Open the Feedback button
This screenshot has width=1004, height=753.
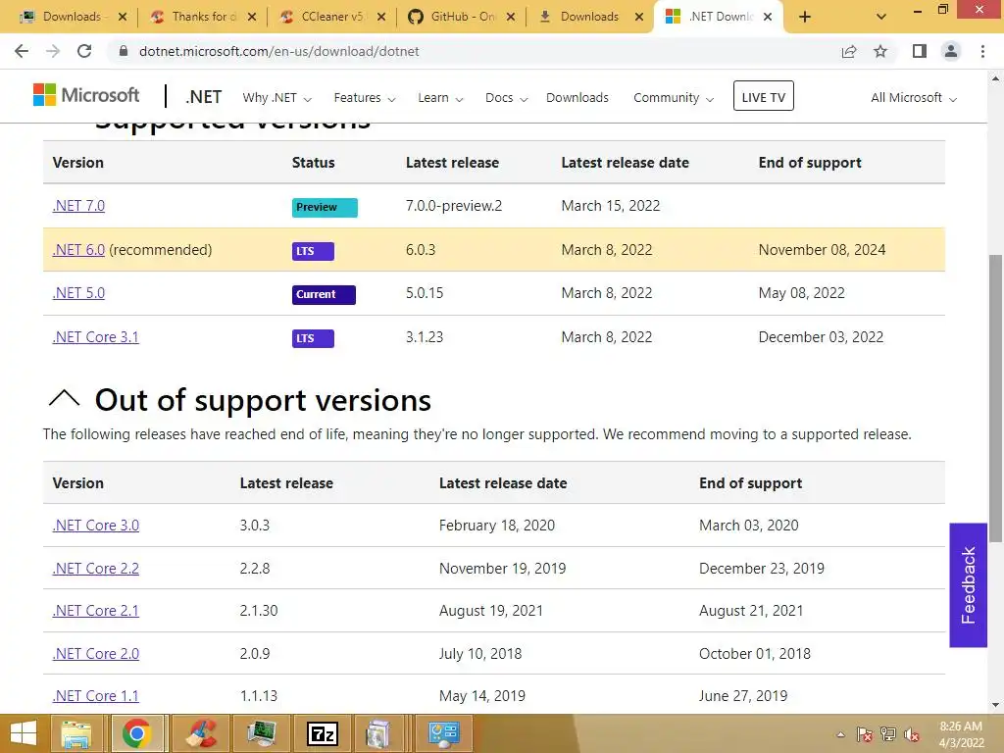coord(968,584)
